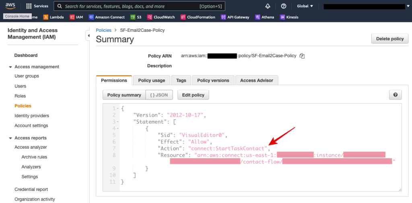Click the "VisualEditor0" Sid value

coord(202,135)
